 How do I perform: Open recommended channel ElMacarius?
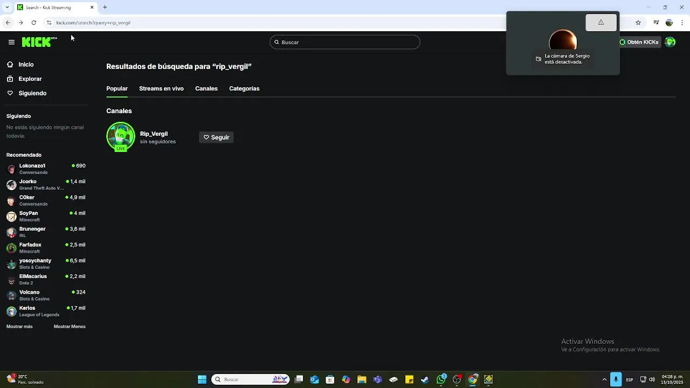pyautogui.click(x=46, y=279)
